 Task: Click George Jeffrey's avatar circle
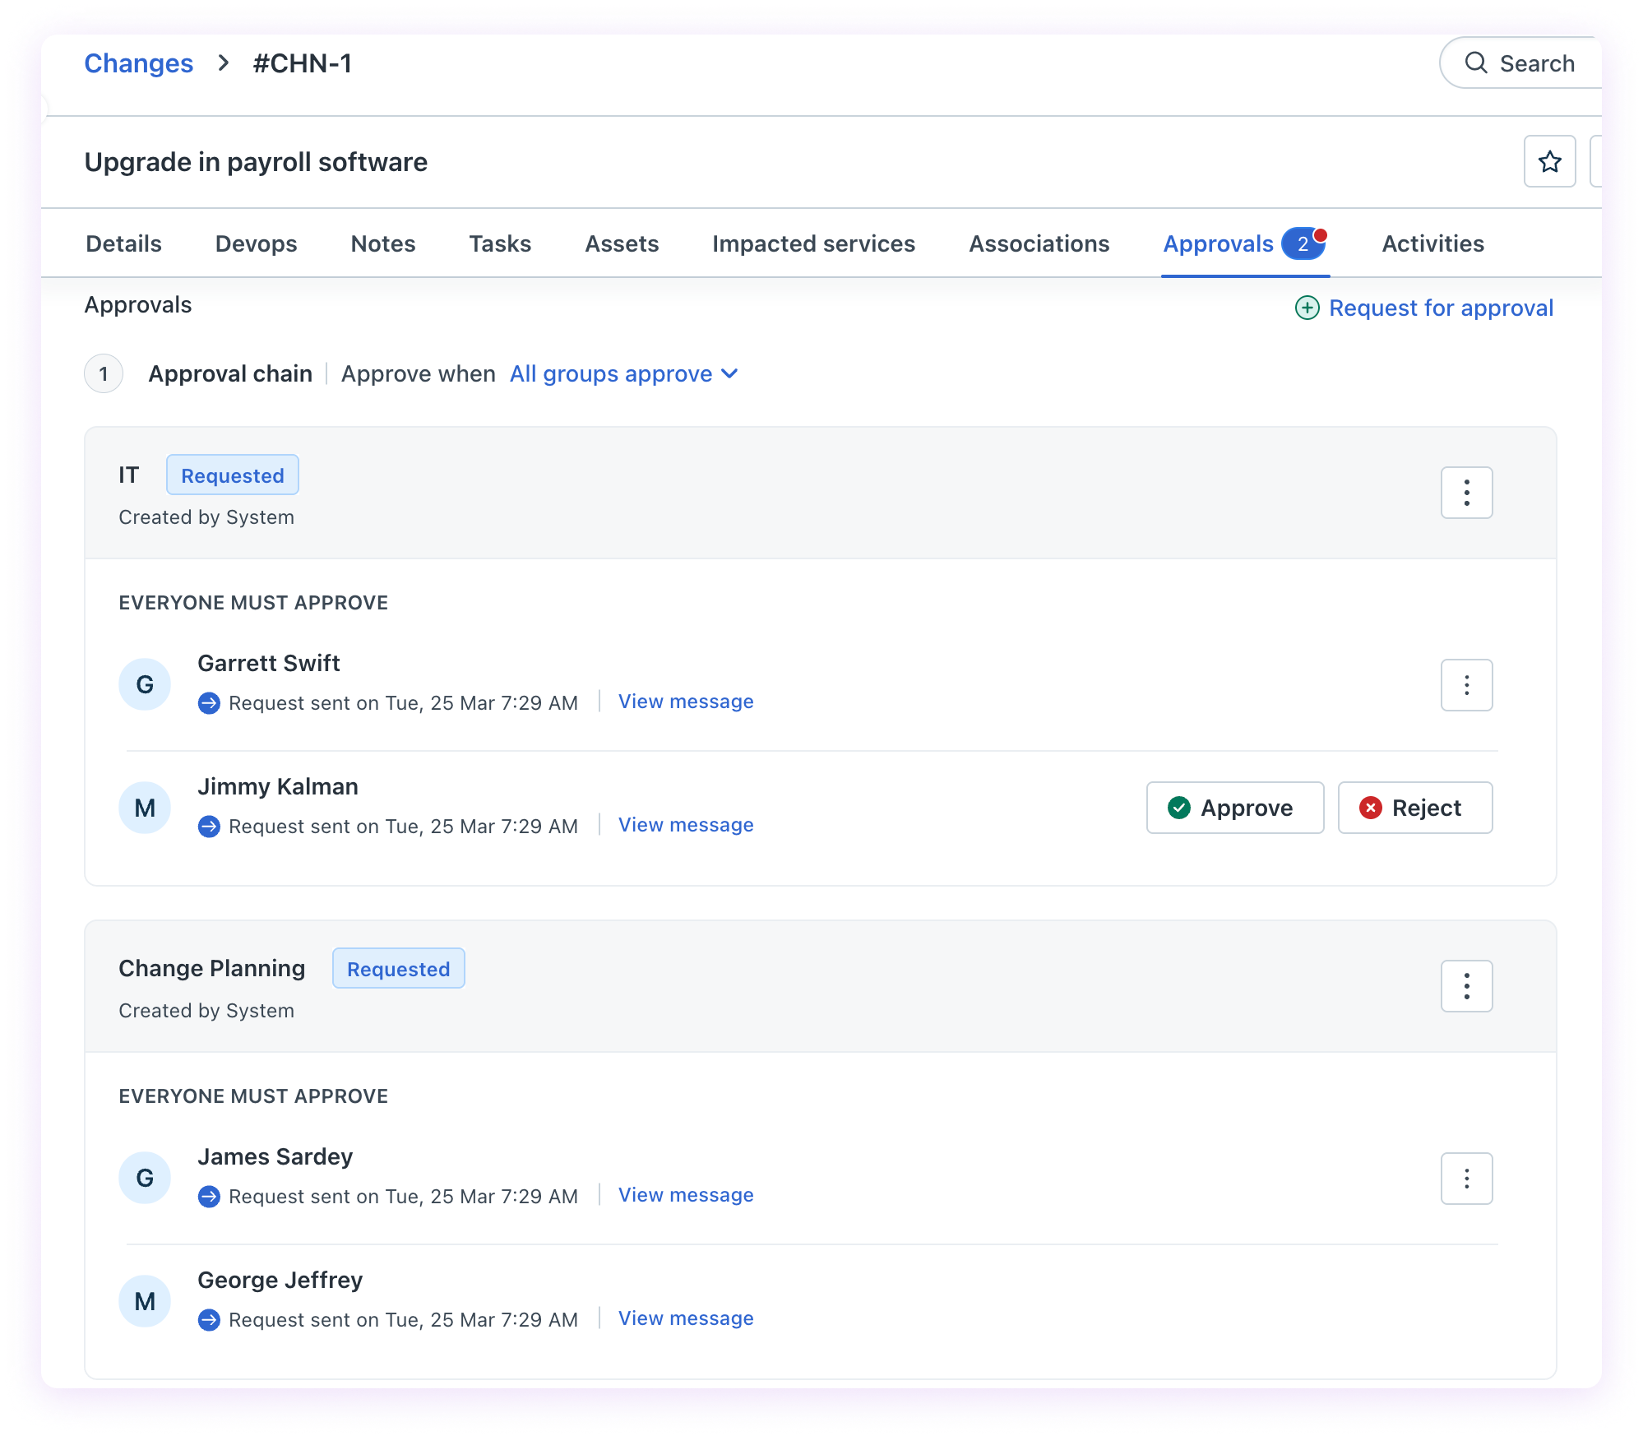[145, 1301]
